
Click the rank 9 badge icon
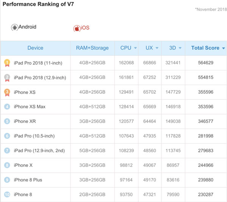(7, 180)
